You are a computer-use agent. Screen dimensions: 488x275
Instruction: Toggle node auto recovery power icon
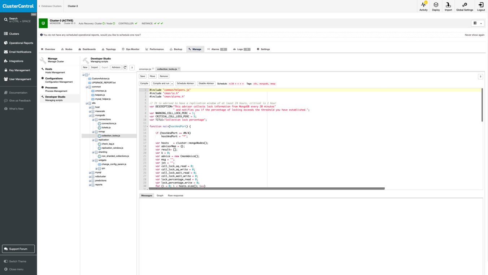point(114,23)
